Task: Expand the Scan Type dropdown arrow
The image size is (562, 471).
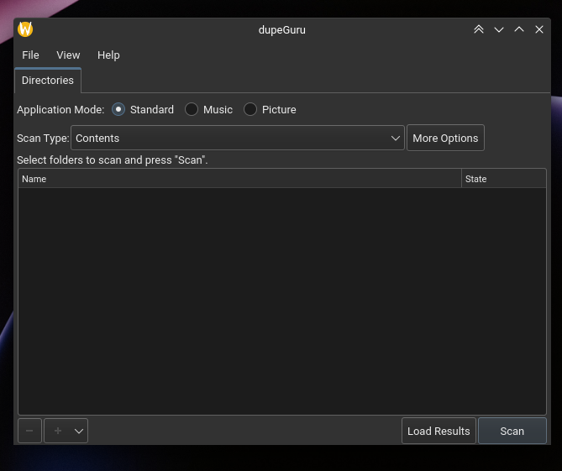Action: tap(396, 138)
